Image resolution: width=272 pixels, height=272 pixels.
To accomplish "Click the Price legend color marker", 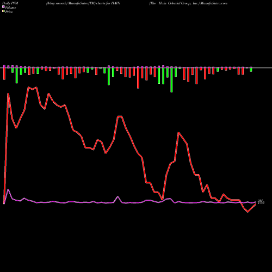I will (x=3, y=11).
